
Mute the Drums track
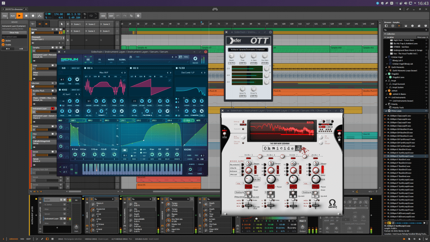(60, 29)
